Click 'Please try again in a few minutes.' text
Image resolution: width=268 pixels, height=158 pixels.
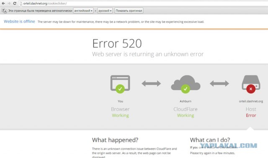point(212,153)
